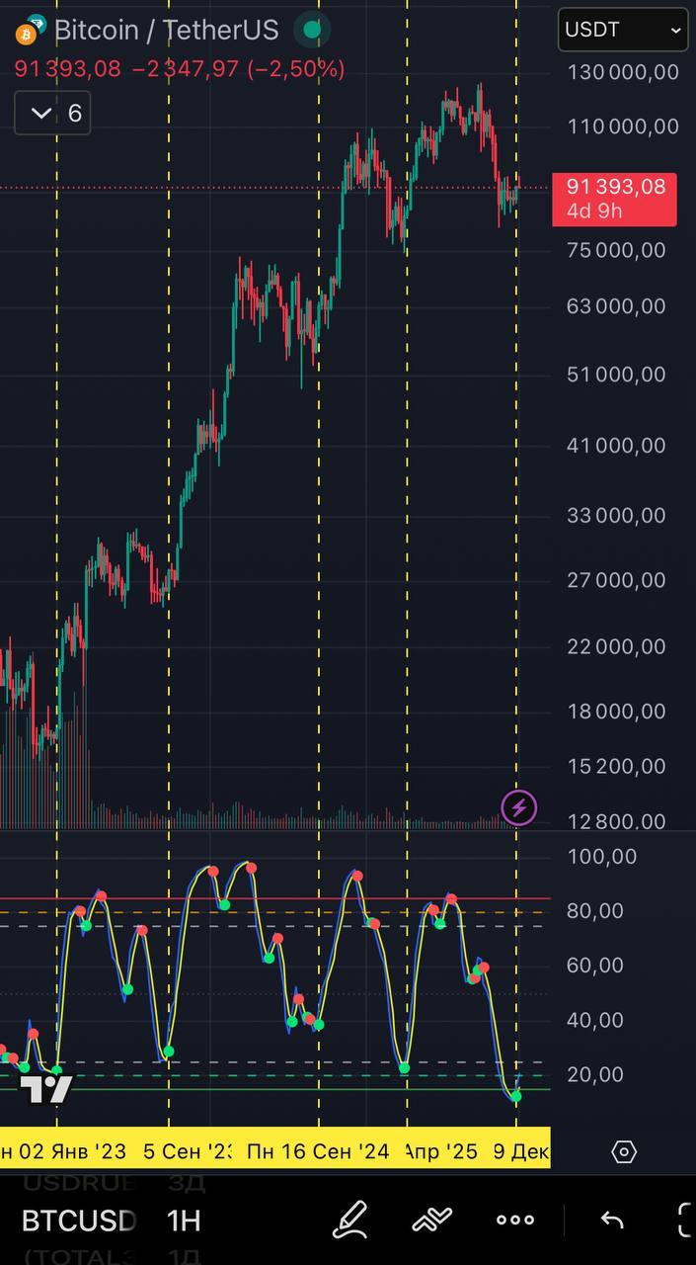Image resolution: width=696 pixels, height=1265 pixels.
Task: Open the BTCUSD symbol selector
Action: point(79,1221)
